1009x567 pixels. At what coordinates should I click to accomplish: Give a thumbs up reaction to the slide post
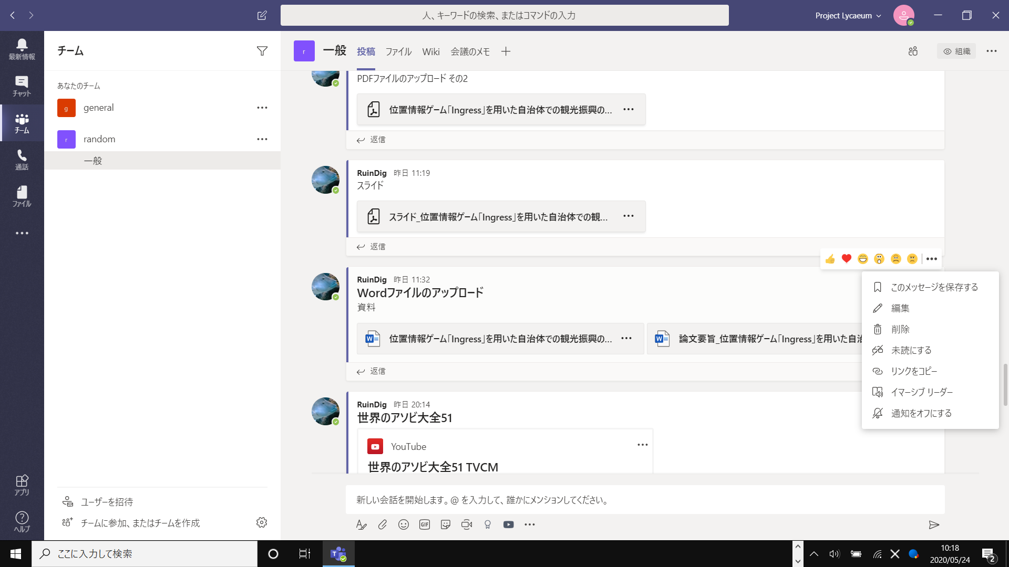click(x=830, y=259)
